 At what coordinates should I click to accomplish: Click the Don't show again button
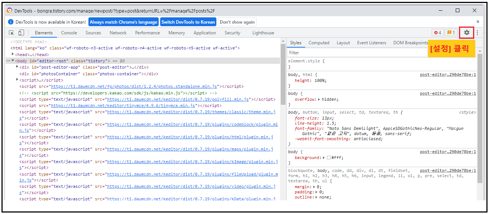pos(237,22)
